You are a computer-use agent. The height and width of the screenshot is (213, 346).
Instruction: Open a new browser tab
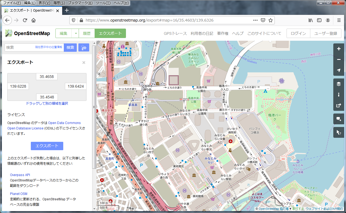click(x=67, y=10)
